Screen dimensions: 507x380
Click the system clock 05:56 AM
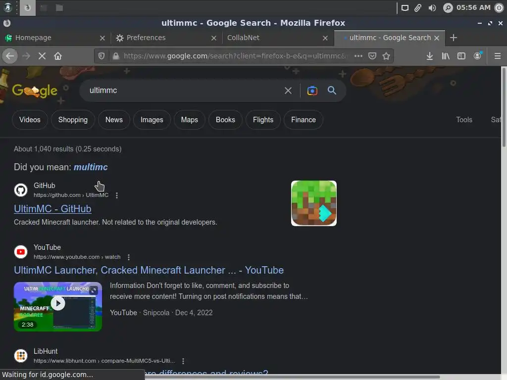coord(473,8)
